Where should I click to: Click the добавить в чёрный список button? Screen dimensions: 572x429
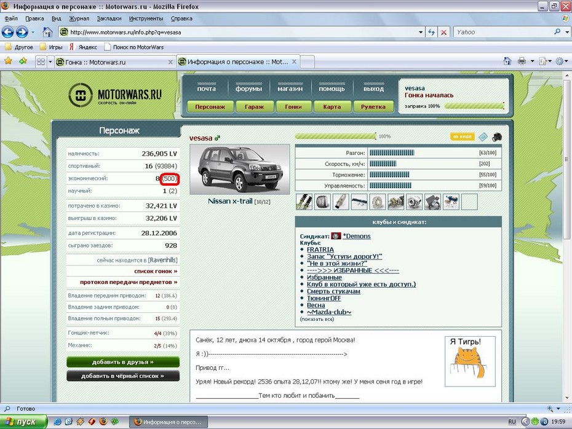(123, 376)
